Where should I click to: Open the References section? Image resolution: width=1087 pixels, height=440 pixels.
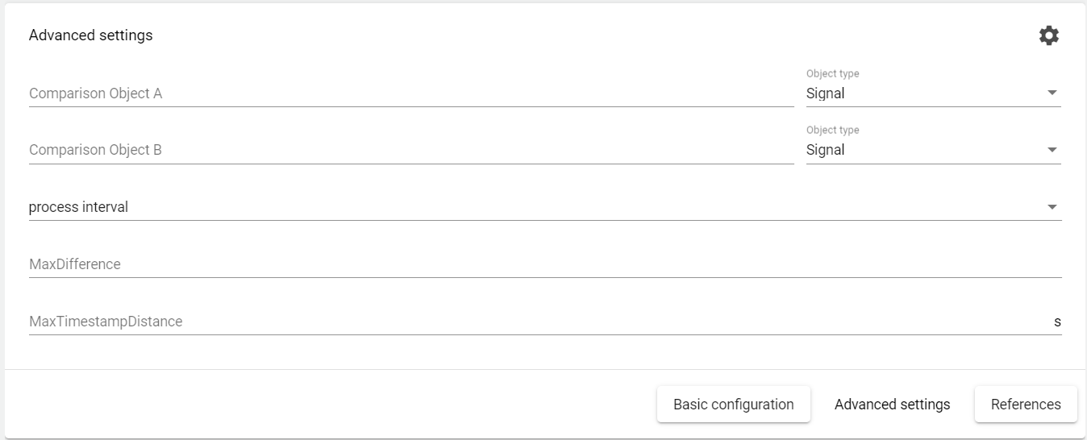(x=1026, y=405)
